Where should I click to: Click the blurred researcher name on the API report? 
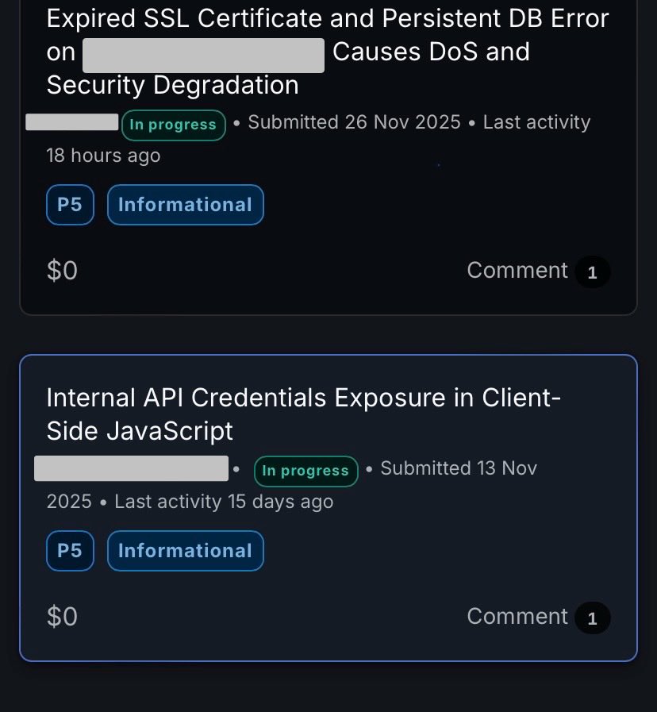tap(131, 468)
